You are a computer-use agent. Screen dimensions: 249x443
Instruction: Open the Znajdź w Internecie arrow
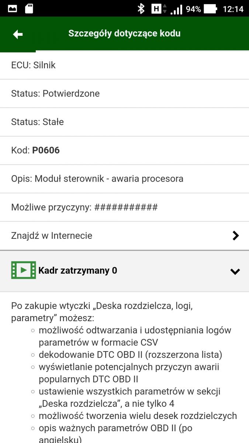pos(236,236)
